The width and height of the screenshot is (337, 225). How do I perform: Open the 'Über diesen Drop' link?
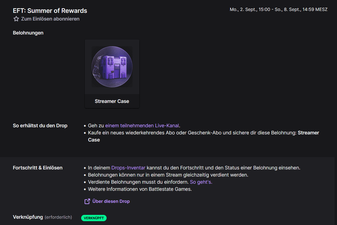111,201
